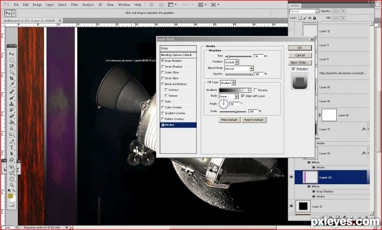Select the Hand tool in the toolbox
The height and width of the screenshot is (230, 382).
[x=11, y=179]
